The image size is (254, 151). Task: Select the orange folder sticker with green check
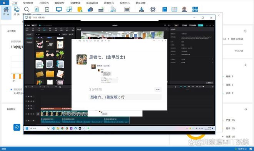(x=40, y=55)
